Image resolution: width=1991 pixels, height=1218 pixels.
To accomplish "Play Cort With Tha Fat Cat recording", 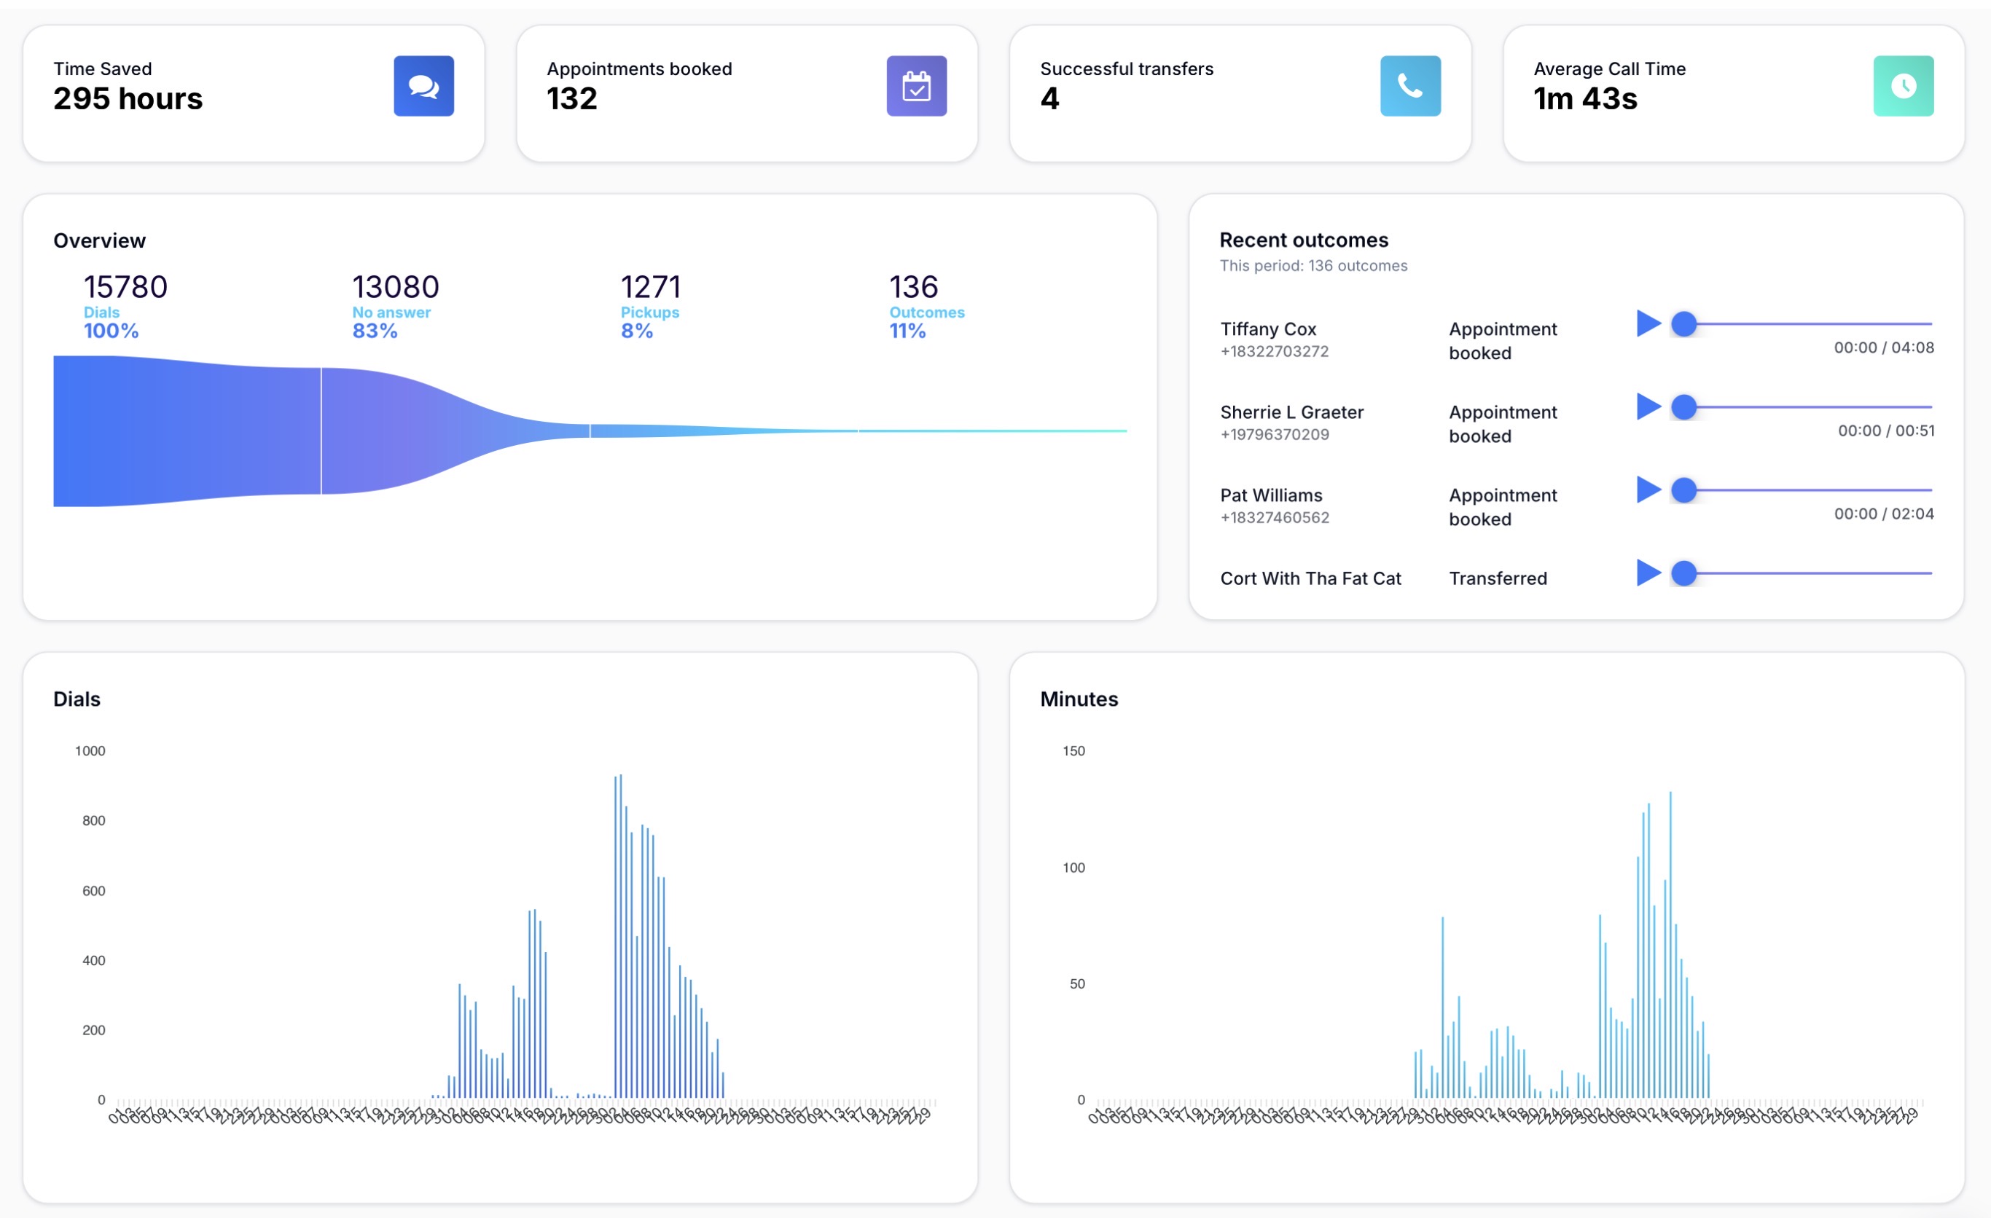I will click(1648, 573).
